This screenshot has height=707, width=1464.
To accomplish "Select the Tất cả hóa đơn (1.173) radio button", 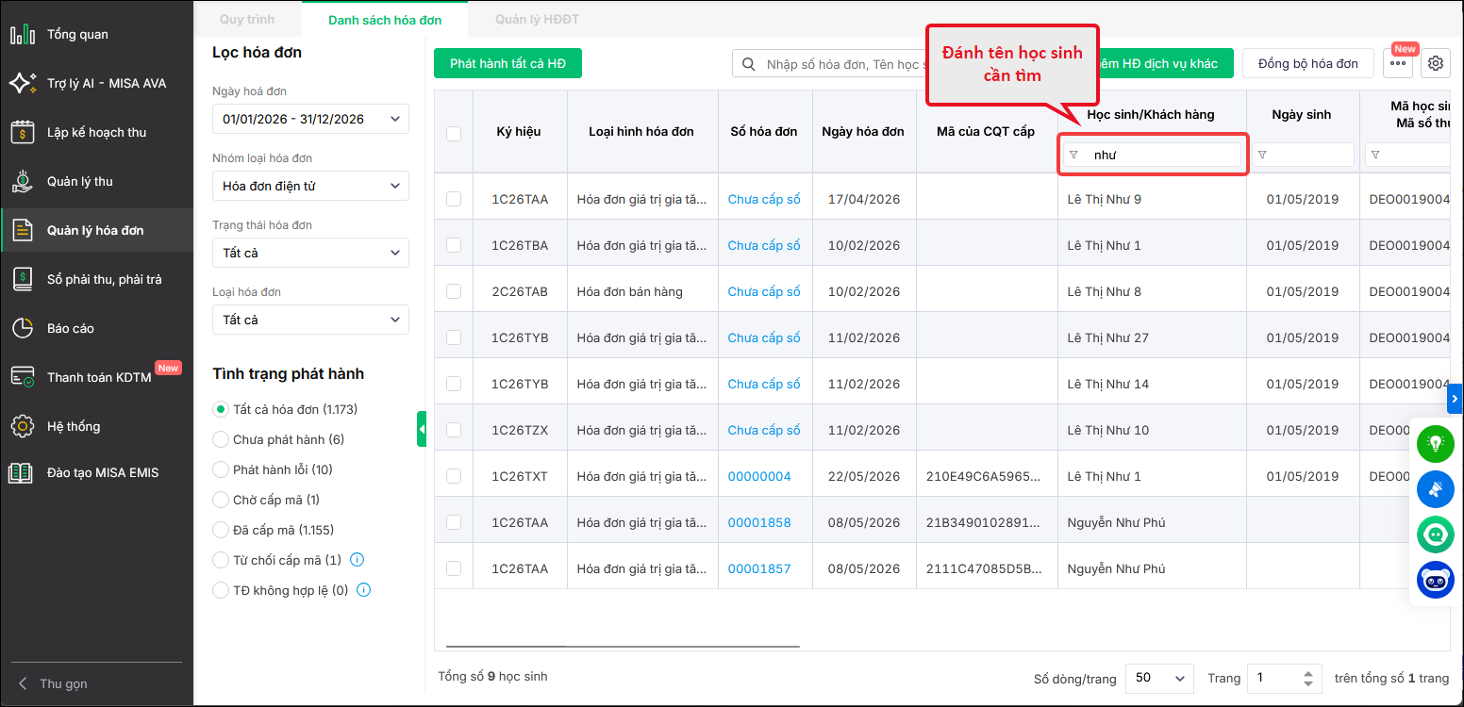I will click(x=221, y=409).
